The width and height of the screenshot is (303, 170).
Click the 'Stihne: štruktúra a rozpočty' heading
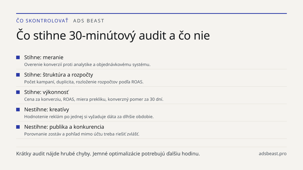[59, 75]
